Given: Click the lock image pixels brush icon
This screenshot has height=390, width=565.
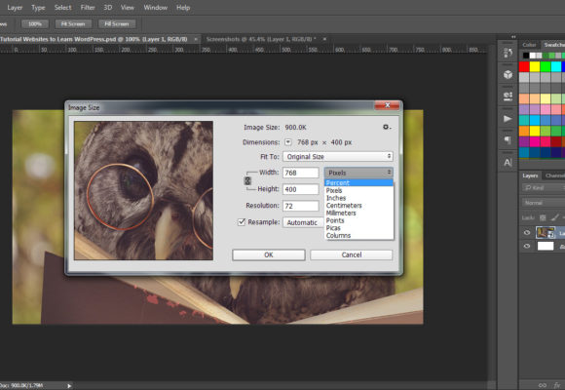Looking at the screenshot, I should (554, 217).
